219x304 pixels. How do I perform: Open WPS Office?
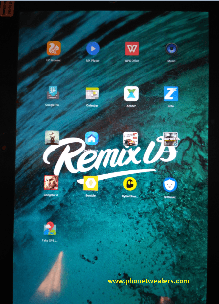pyautogui.click(x=132, y=49)
